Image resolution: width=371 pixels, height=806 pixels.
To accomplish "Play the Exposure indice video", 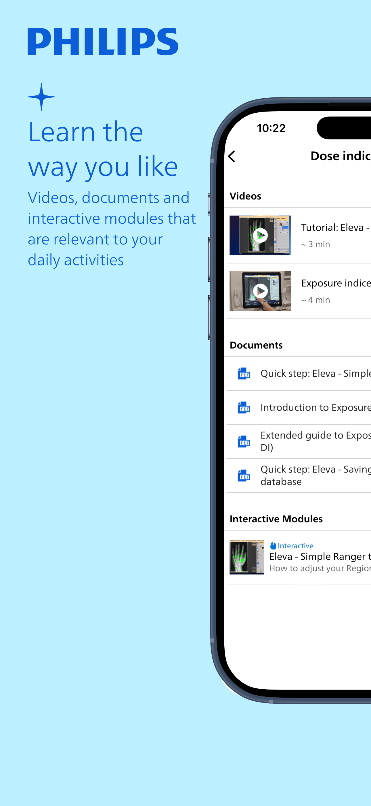I will click(x=260, y=291).
